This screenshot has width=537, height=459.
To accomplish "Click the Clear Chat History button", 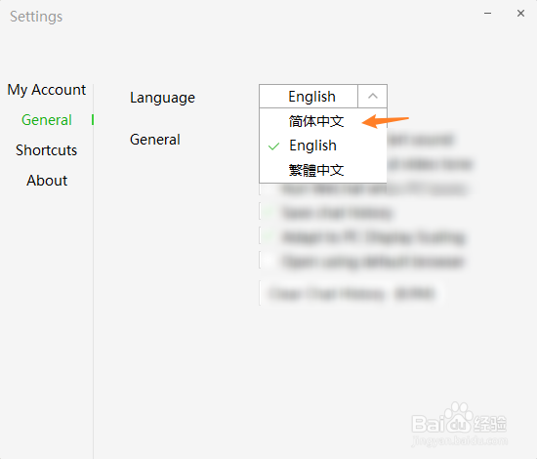I will pyautogui.click(x=351, y=294).
